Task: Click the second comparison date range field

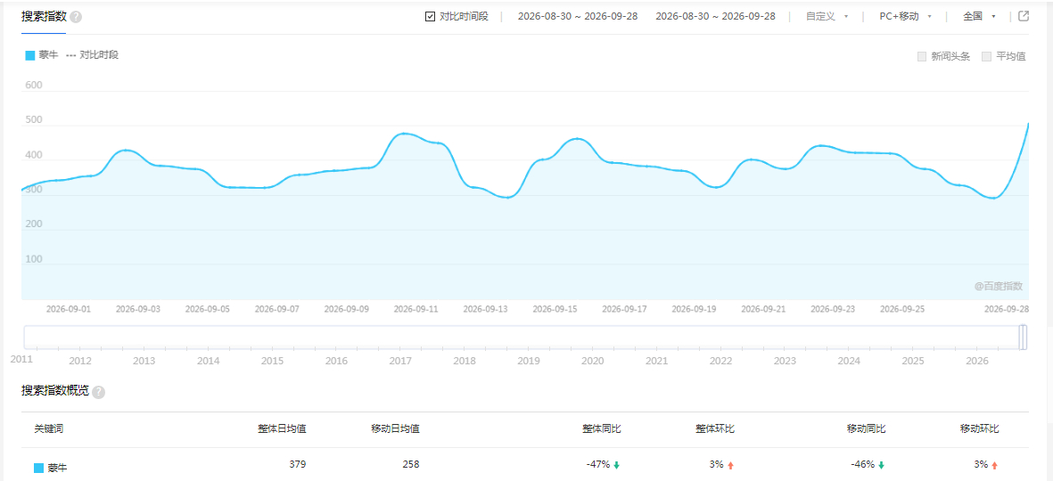Action: [715, 16]
